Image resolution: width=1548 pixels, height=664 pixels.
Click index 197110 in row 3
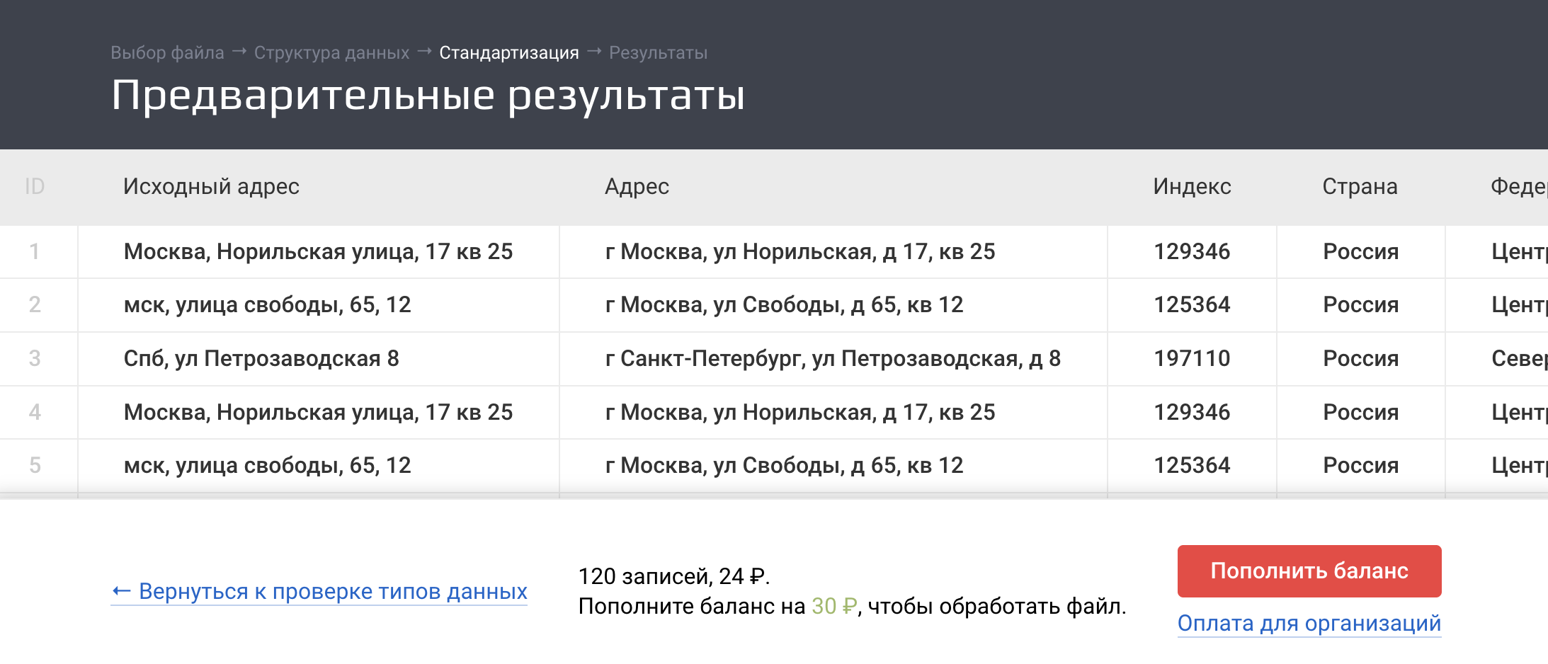[1192, 359]
